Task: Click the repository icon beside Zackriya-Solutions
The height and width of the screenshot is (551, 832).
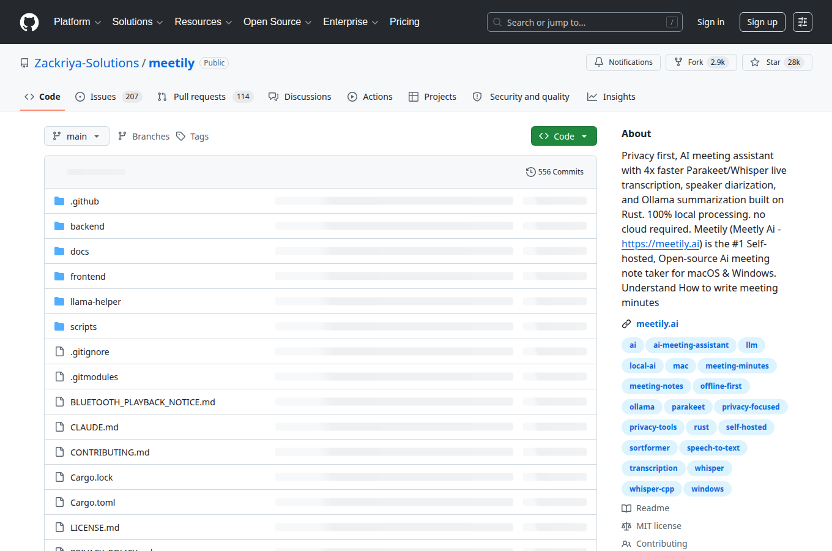Action: point(24,63)
